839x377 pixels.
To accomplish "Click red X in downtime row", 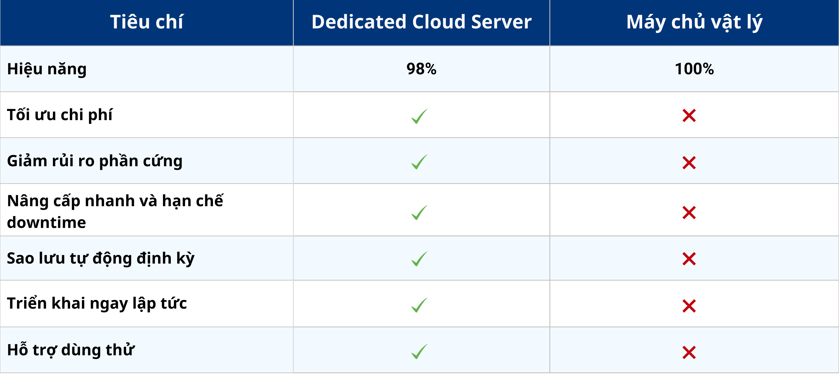I will 689,212.
